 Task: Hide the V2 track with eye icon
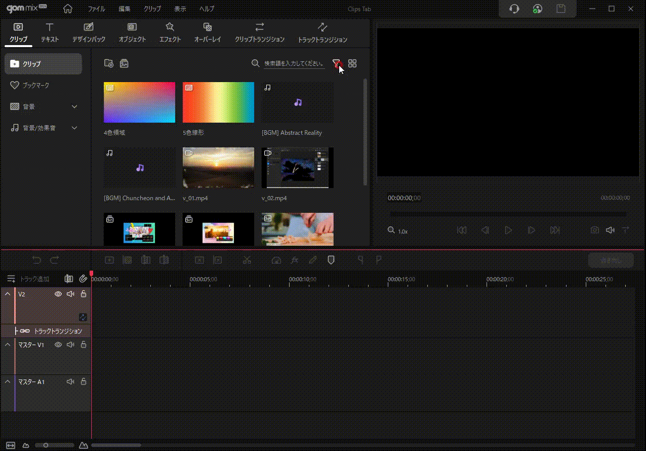[58, 294]
